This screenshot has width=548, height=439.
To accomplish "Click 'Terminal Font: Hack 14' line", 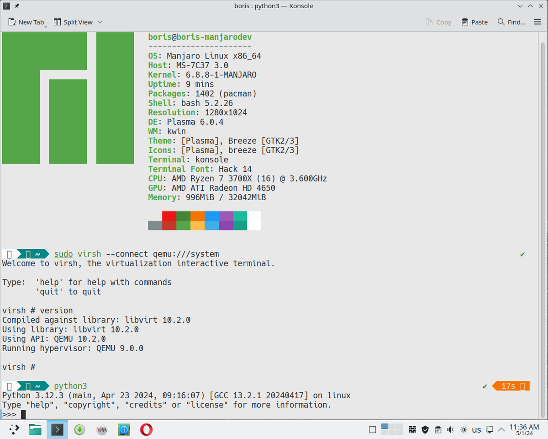I will point(200,169).
